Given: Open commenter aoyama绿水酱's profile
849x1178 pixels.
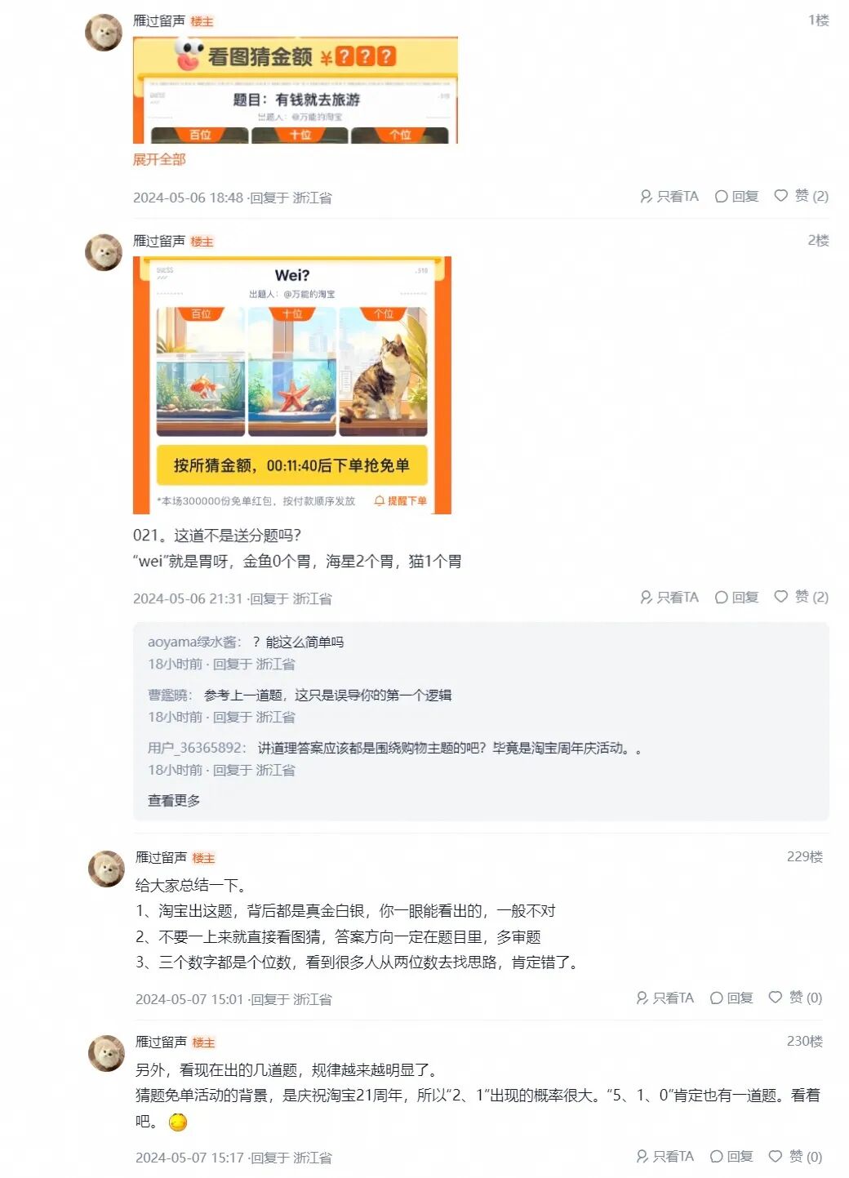Looking at the screenshot, I should tap(194, 642).
